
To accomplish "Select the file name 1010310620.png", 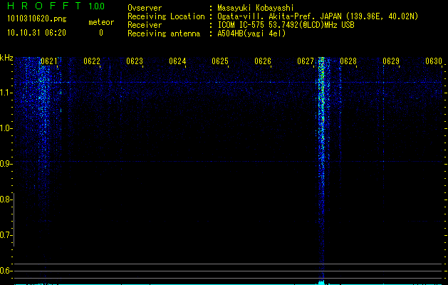I will (x=37, y=19).
